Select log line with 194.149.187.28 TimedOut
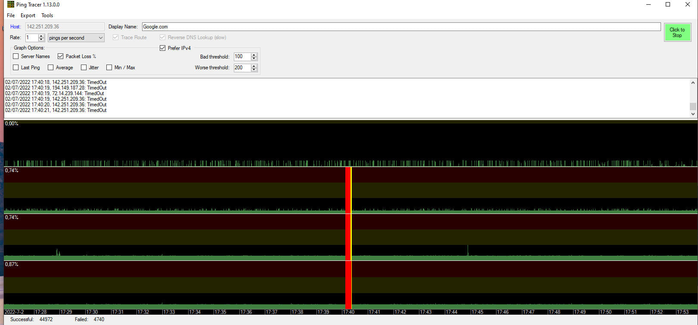The height and width of the screenshot is (325, 698). (56, 88)
